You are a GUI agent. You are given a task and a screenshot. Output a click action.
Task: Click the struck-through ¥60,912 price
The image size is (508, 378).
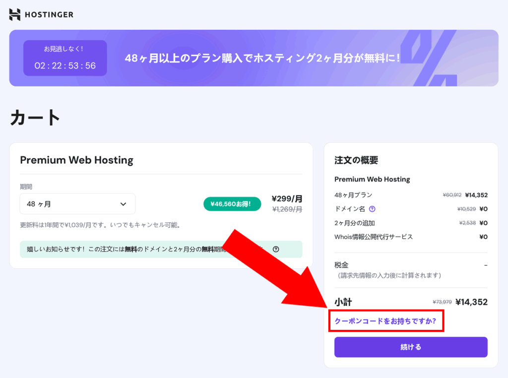(452, 195)
